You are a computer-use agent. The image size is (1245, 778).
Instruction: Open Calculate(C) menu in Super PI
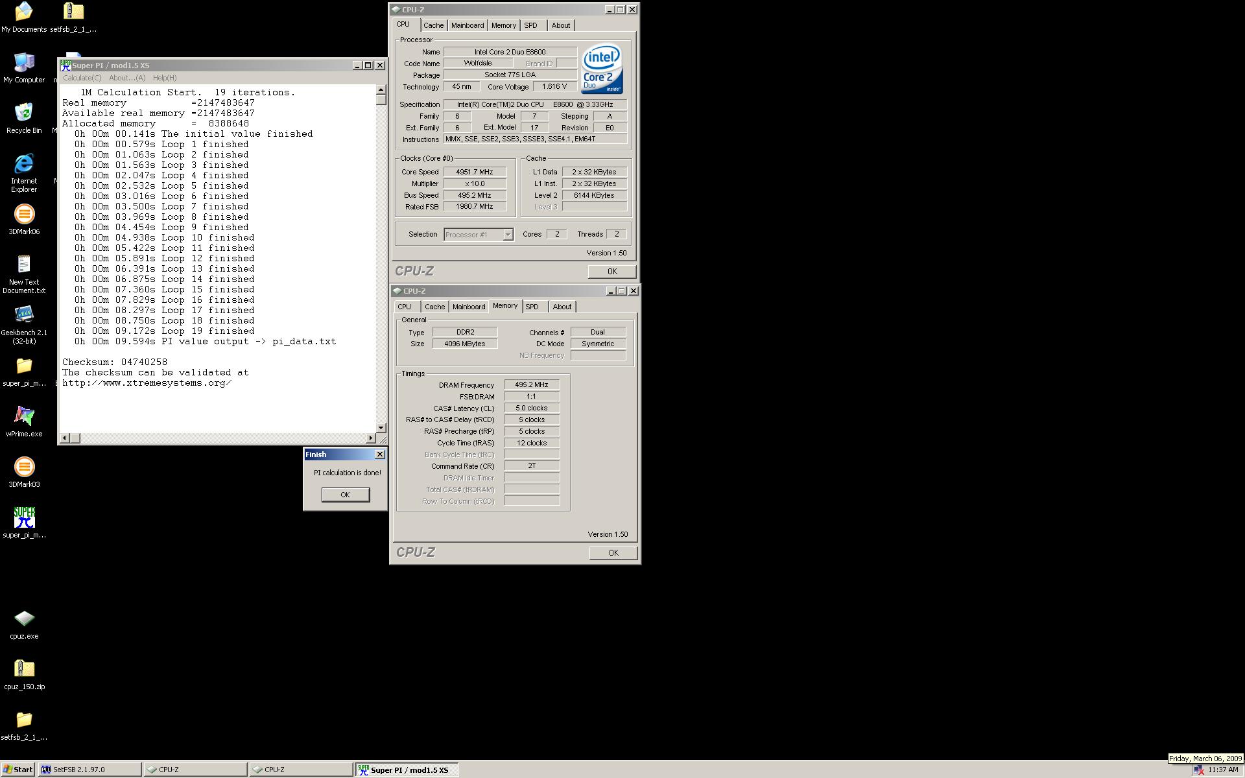click(x=82, y=78)
